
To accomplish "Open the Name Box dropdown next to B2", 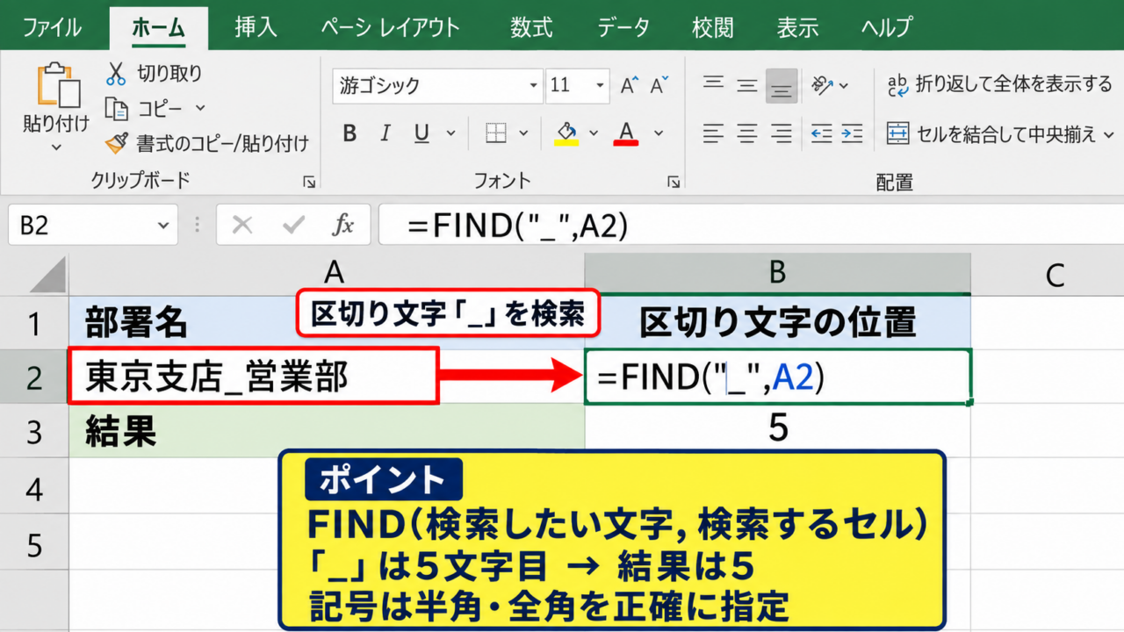I will tap(162, 226).
